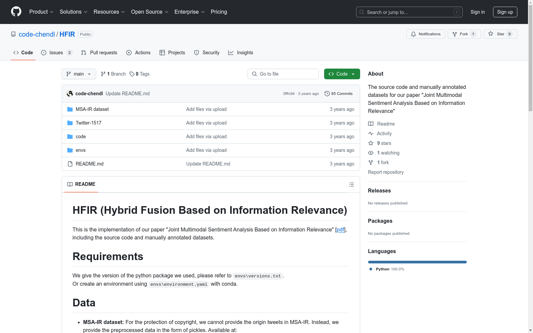Expand the main branch dropdown

79,74
